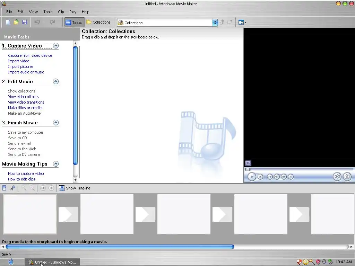Screen dimensions: 355x266
Task: Click the preview monitor seek bar handle
Action: (x=248, y=169)
